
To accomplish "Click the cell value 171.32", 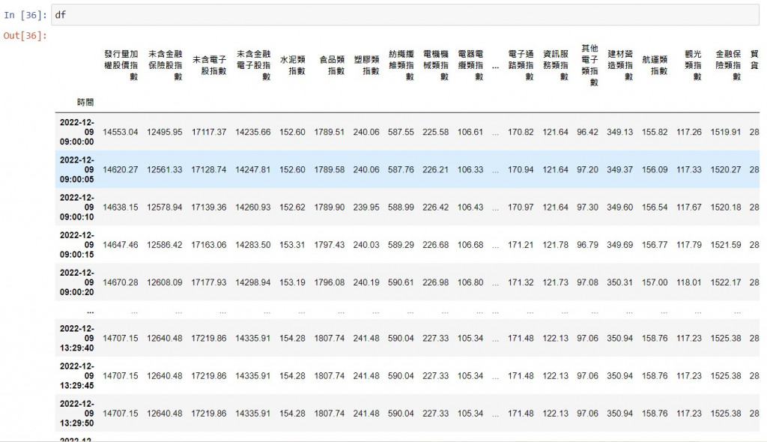I will coord(521,282).
